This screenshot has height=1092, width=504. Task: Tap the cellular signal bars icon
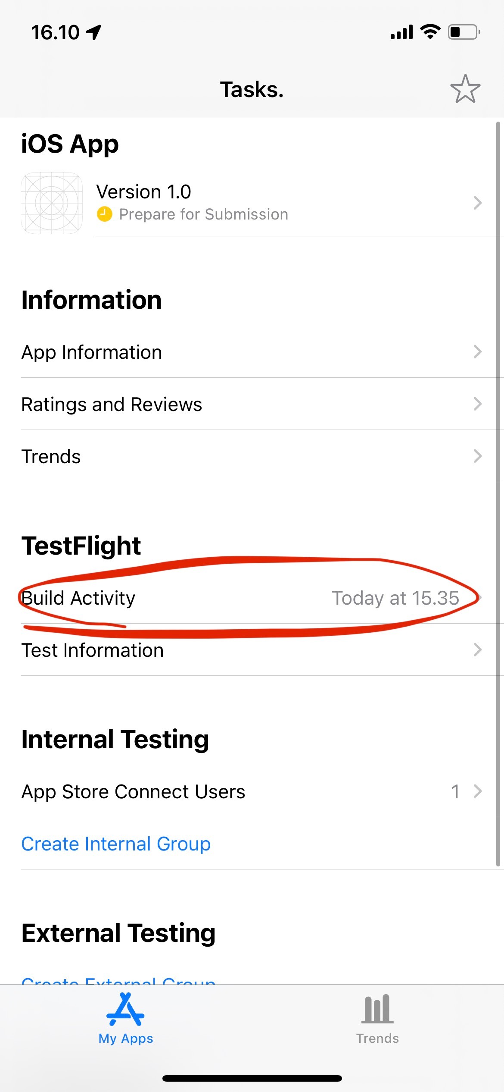point(401,32)
